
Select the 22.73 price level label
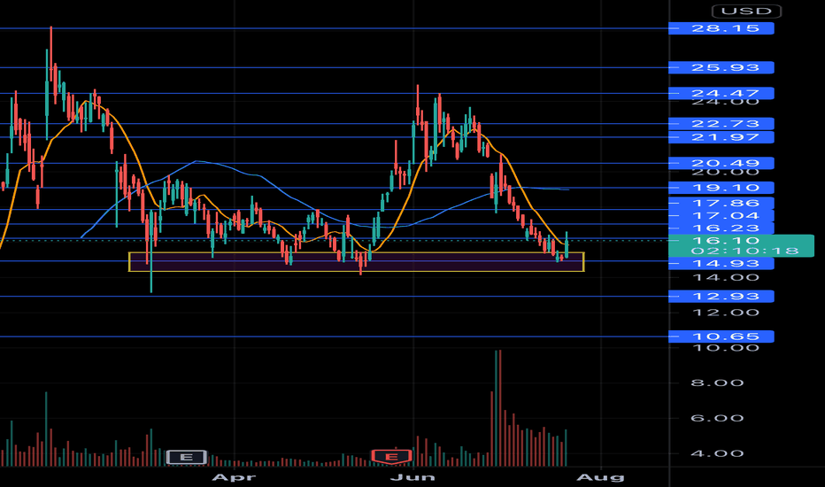tap(721, 124)
